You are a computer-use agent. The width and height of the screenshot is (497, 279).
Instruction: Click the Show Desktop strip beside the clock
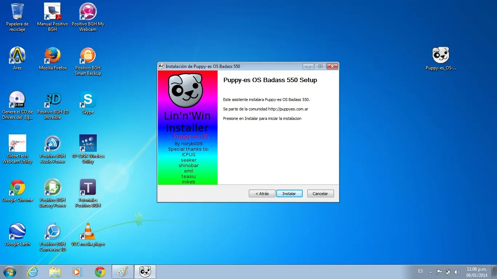pyautogui.click(x=494, y=272)
